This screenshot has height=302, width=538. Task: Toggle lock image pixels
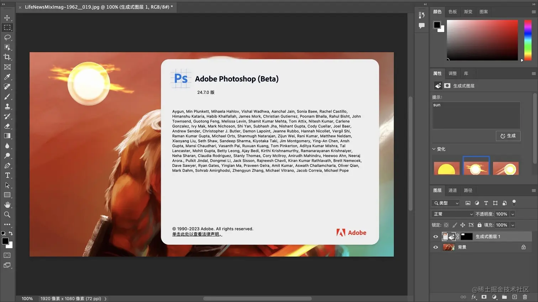[x=455, y=225]
